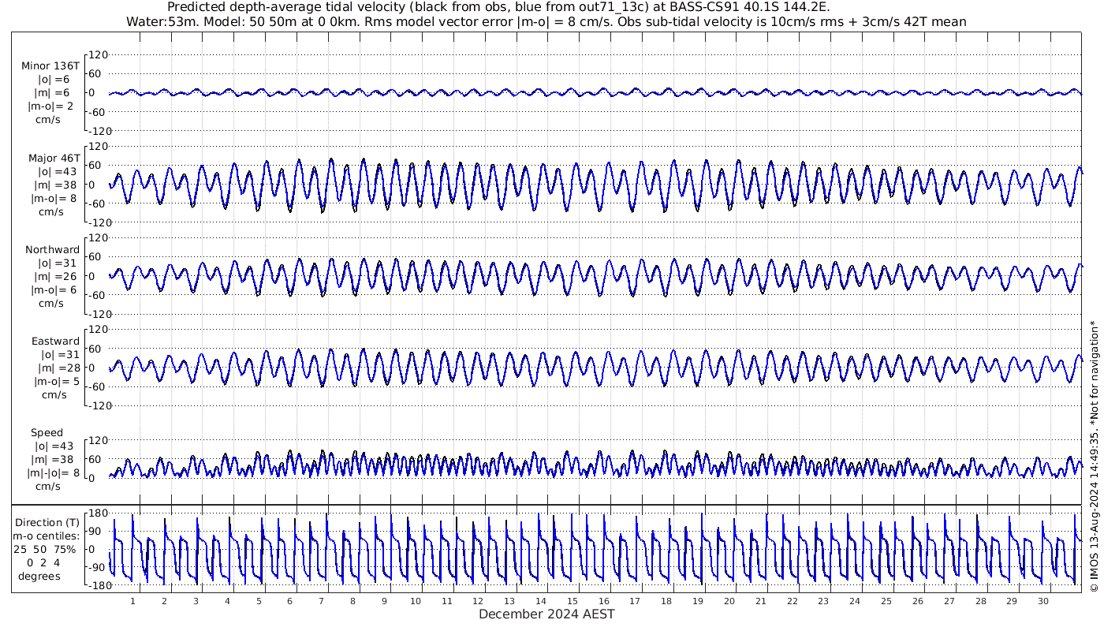This screenshot has width=1104, height=631.
Task: Select the Eastward panel label
Action: pos(55,341)
